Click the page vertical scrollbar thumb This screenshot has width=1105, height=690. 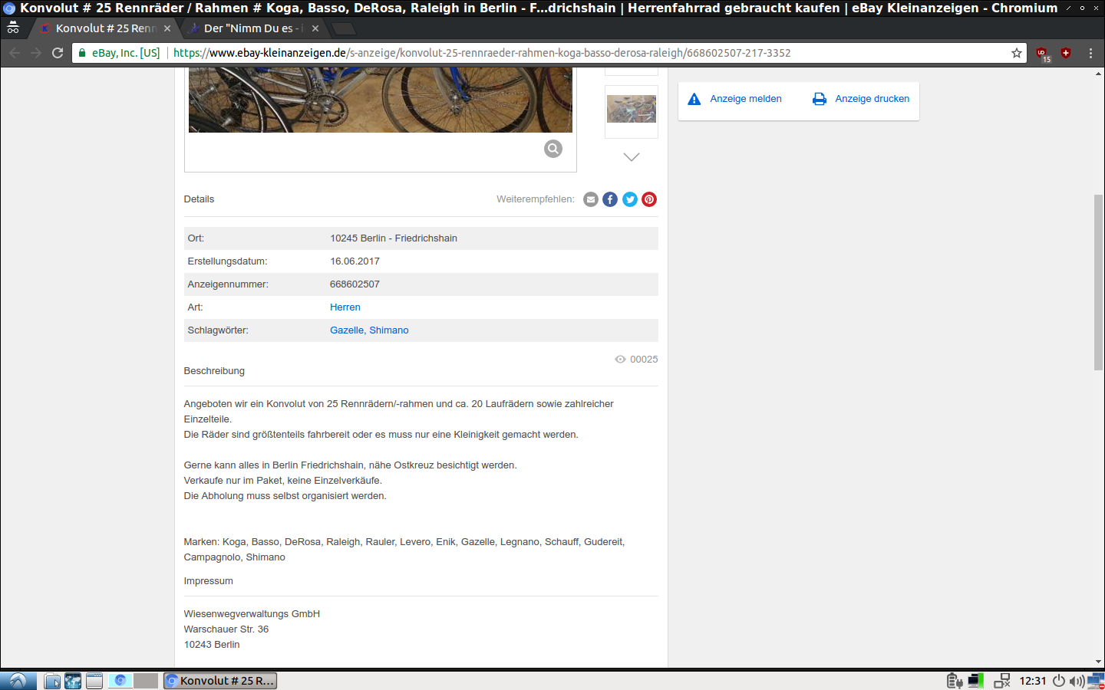[1099, 283]
